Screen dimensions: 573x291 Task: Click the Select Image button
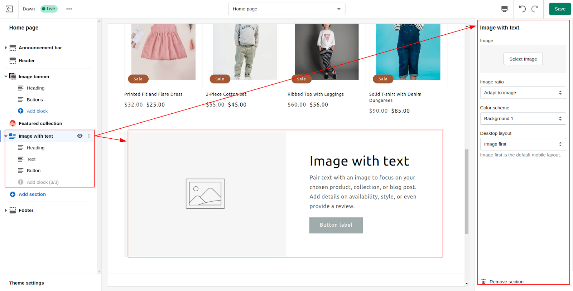(x=523, y=59)
